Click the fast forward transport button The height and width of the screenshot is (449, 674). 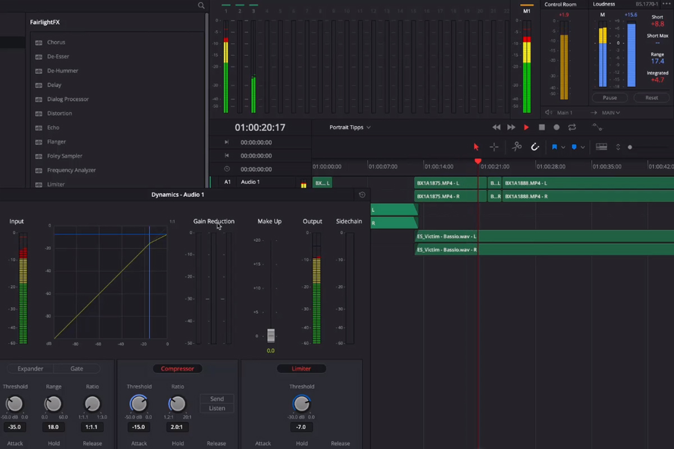tap(511, 127)
